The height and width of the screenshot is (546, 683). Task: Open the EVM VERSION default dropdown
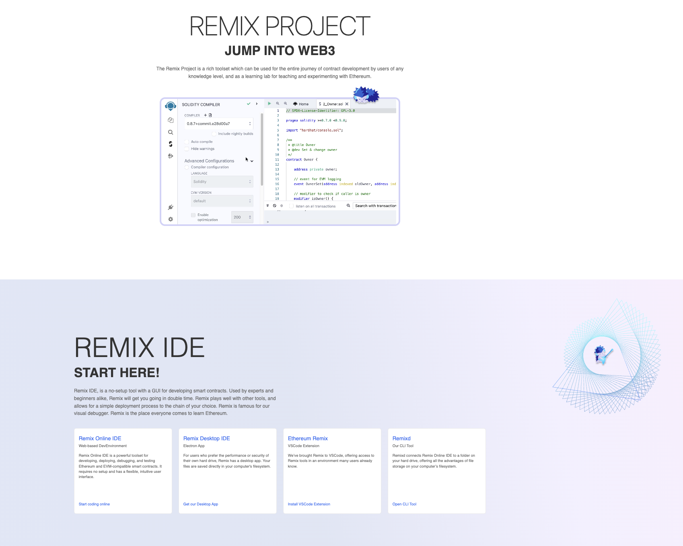click(222, 201)
